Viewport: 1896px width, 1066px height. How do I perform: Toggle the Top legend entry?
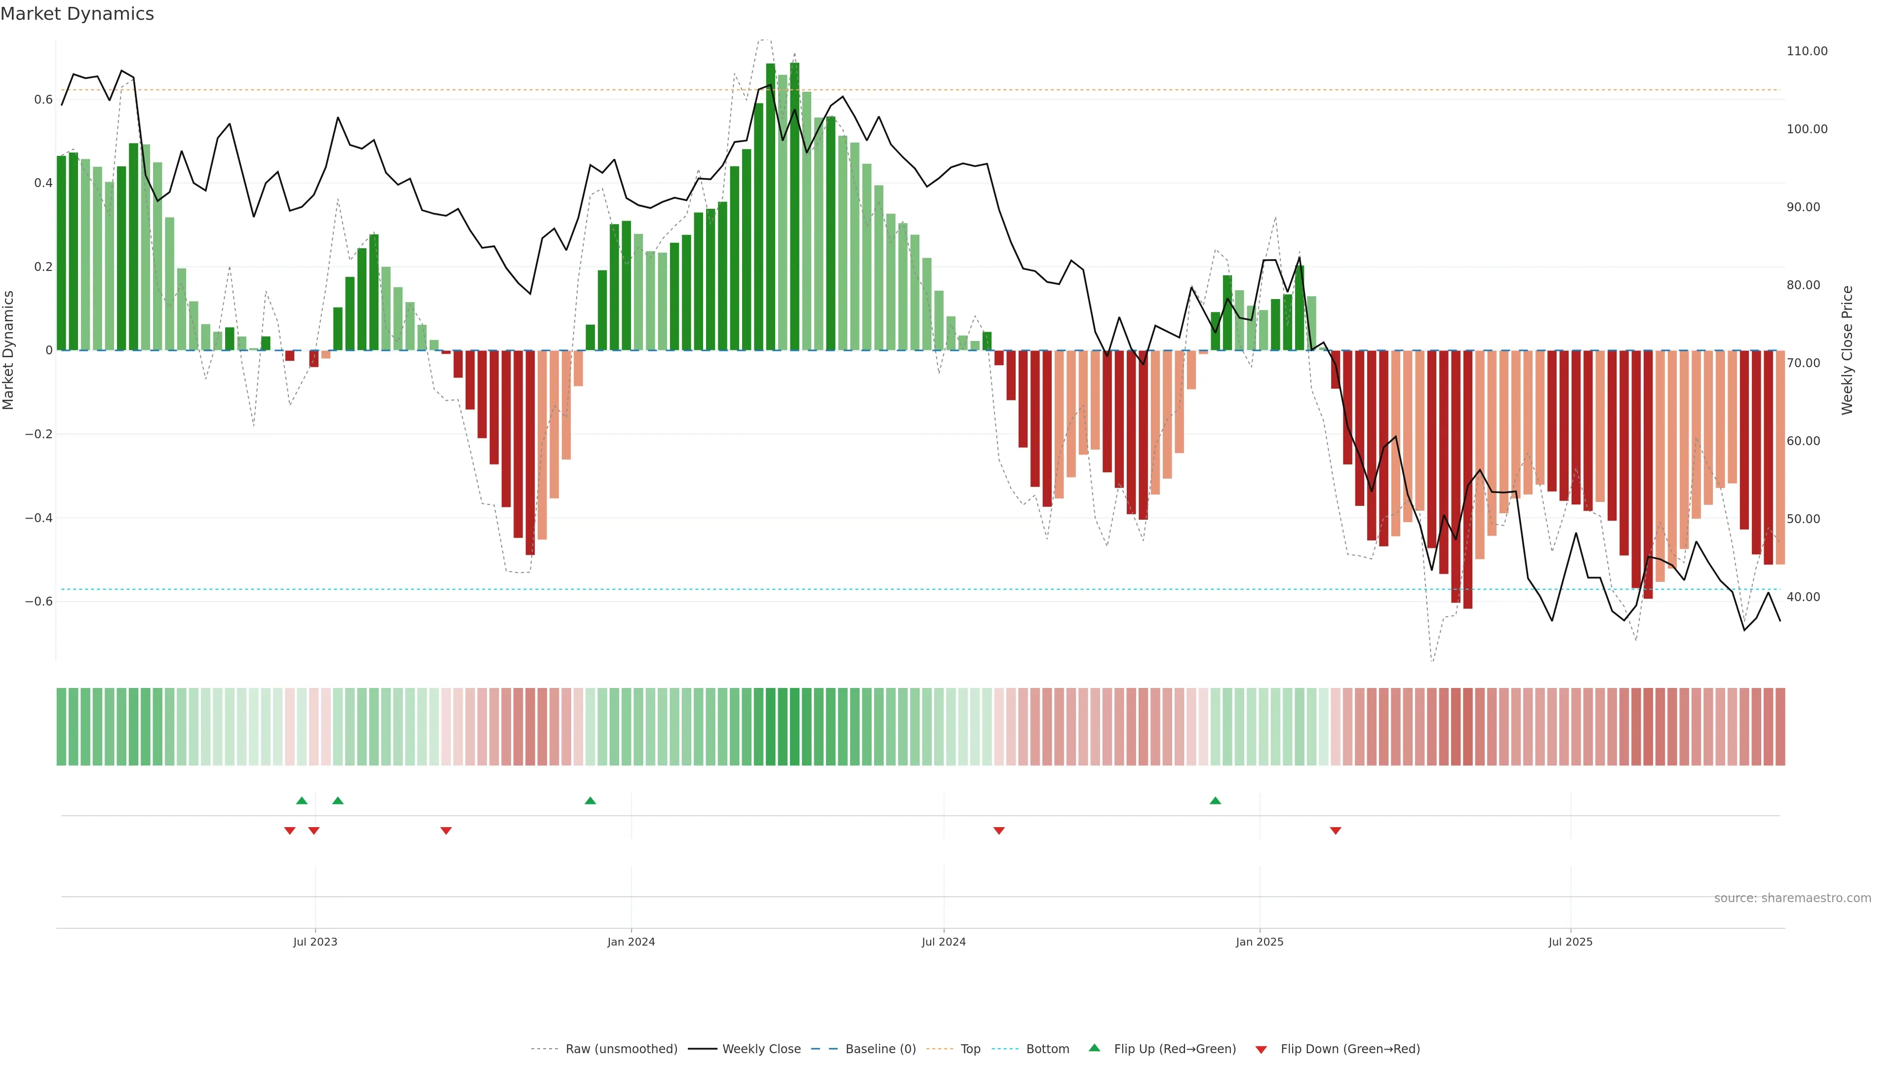point(970,1049)
